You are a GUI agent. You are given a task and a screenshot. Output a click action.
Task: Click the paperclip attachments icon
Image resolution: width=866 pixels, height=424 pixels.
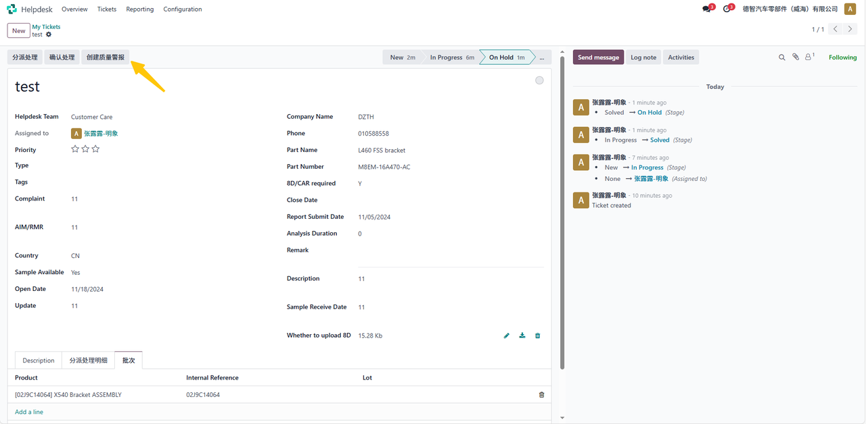click(796, 57)
